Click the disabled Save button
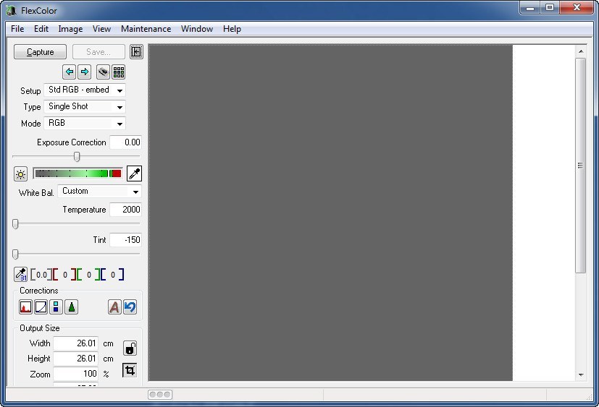The height and width of the screenshot is (407, 599). click(99, 52)
